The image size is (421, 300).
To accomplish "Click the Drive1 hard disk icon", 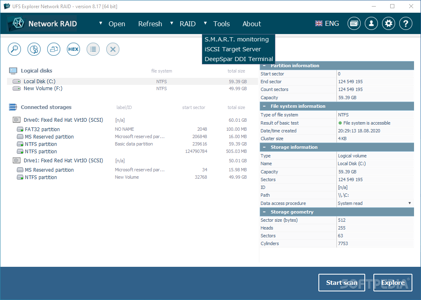I will [17, 160].
